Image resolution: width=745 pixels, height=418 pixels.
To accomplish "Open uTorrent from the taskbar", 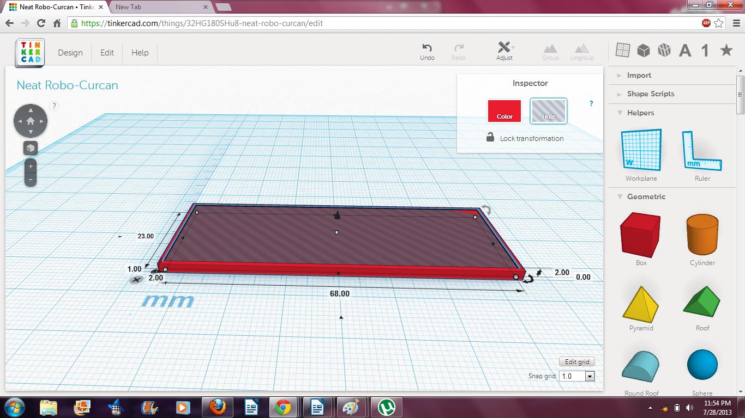I will coord(387,407).
